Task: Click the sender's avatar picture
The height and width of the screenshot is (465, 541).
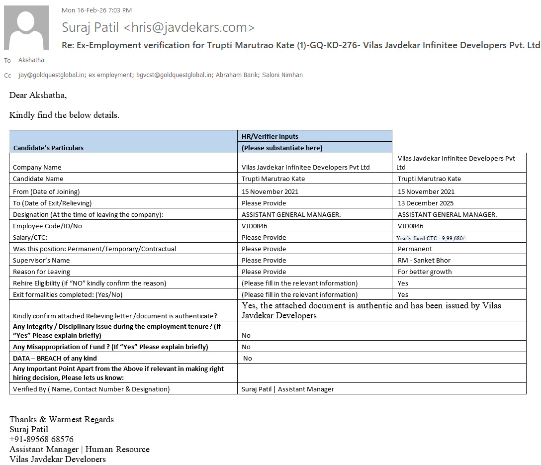Action: point(26,28)
